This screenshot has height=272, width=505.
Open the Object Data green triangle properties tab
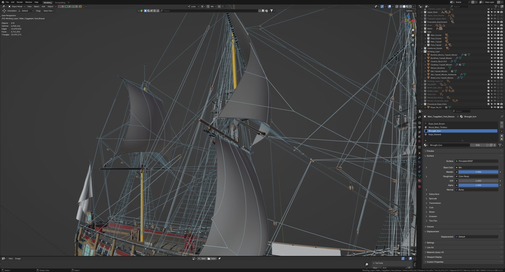[419, 176]
